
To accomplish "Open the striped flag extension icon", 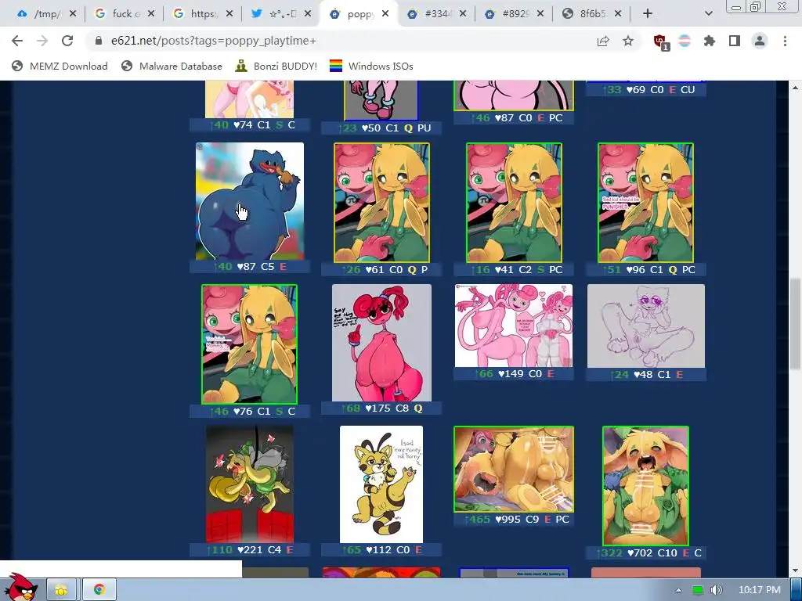I will click(x=685, y=41).
